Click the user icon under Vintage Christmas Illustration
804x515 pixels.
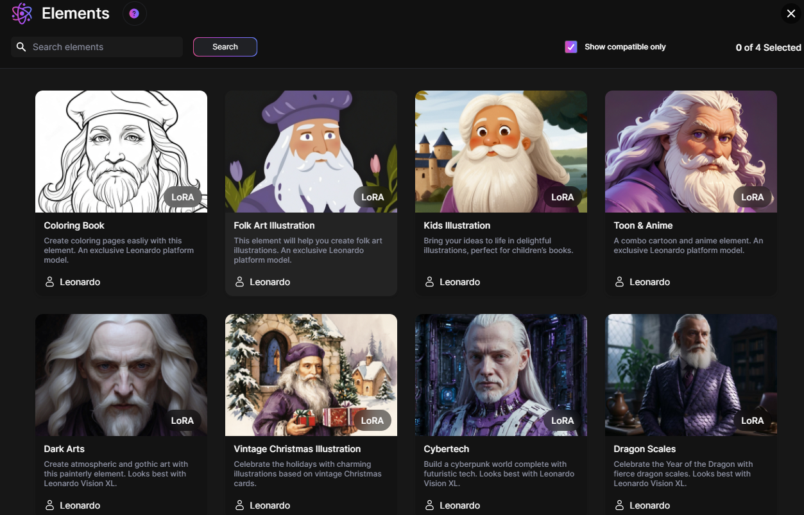click(239, 505)
